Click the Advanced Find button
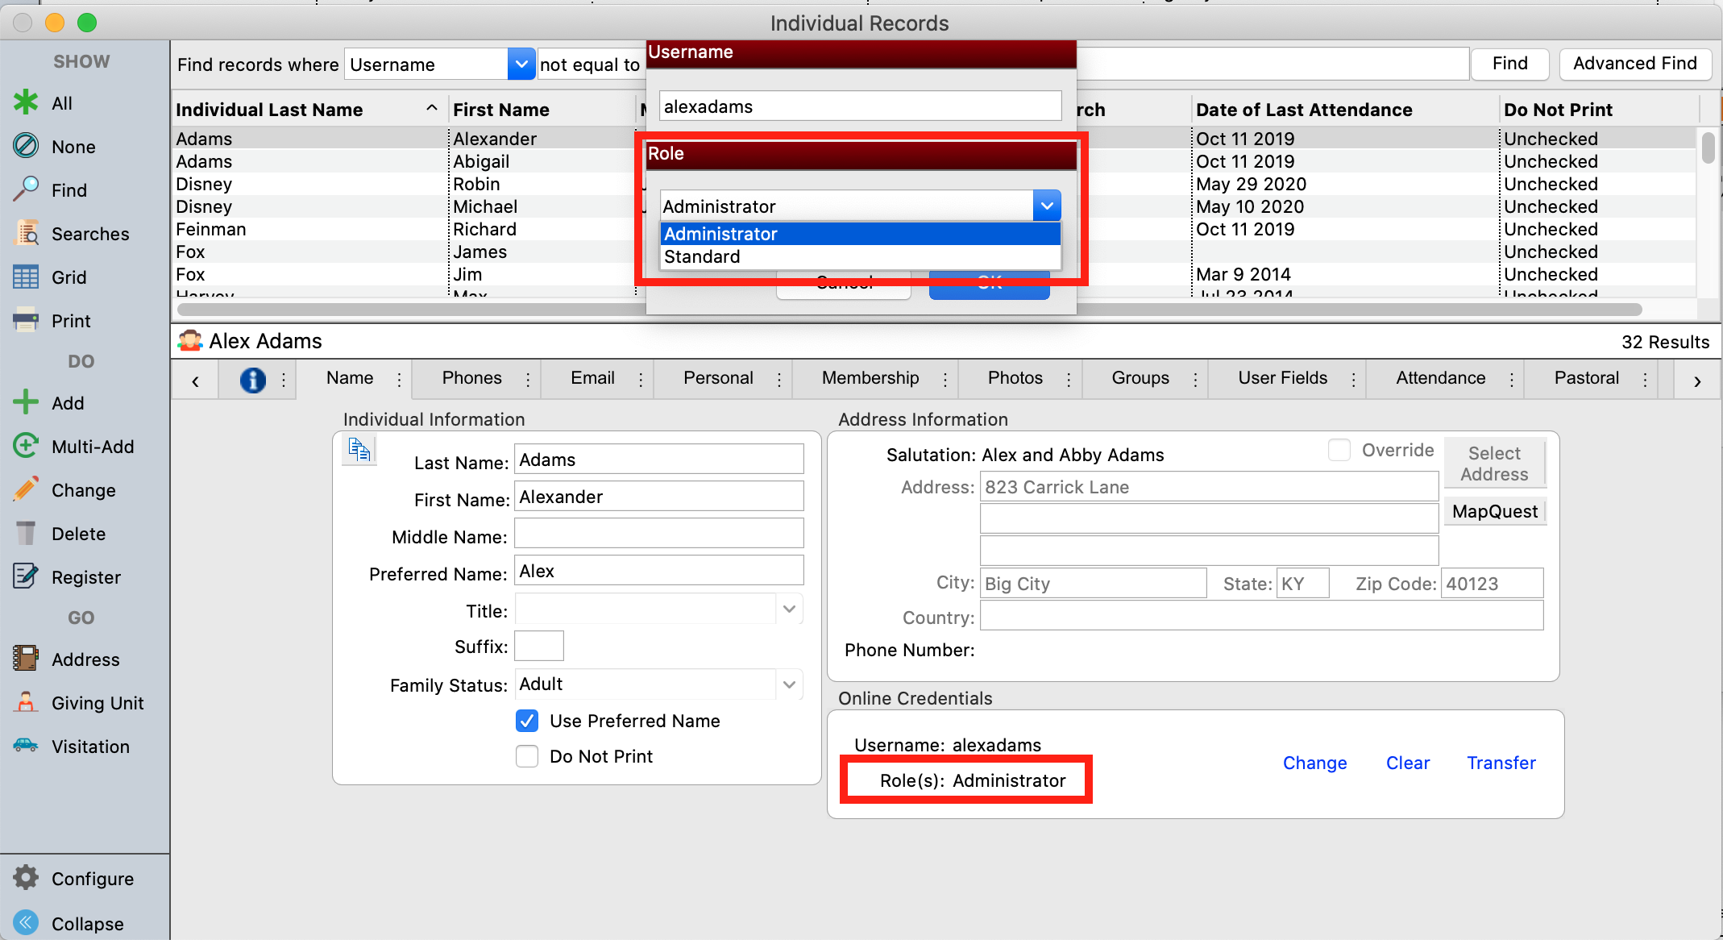1723x940 pixels. pyautogui.click(x=1634, y=64)
